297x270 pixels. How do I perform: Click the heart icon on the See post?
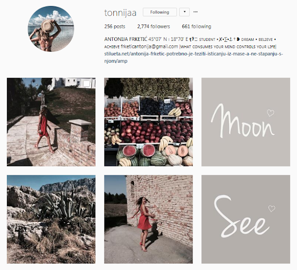(x=271, y=209)
